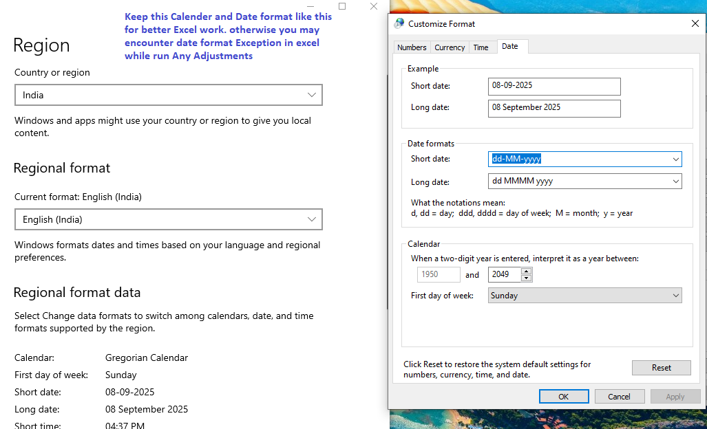Increase the two-digit year upper limit
The image size is (707, 429).
point(526,271)
